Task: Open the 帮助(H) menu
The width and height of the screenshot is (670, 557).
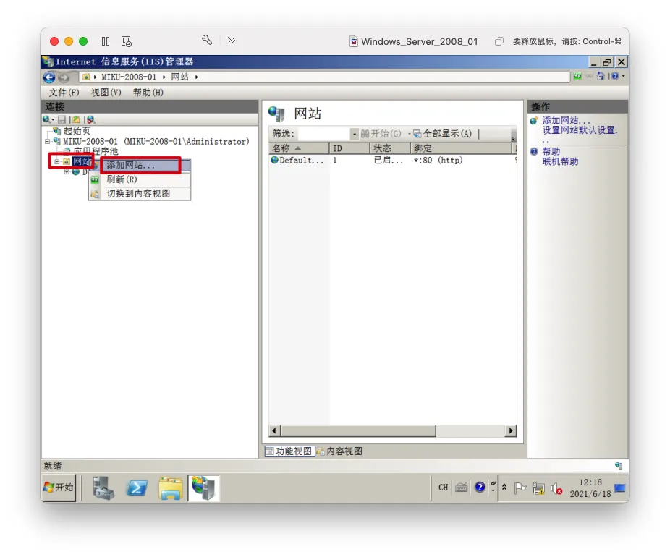Action: point(148,93)
